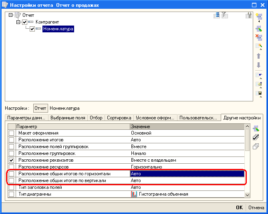Open the settings wizard wand icon
Image resolution: width=268 pixels, height=214 pixels.
point(258,46)
